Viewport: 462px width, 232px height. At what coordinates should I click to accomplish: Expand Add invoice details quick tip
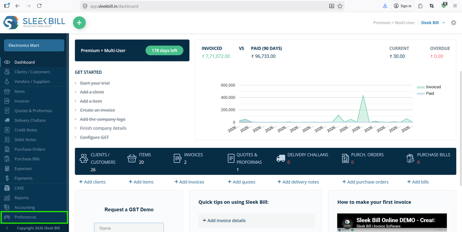(256, 220)
